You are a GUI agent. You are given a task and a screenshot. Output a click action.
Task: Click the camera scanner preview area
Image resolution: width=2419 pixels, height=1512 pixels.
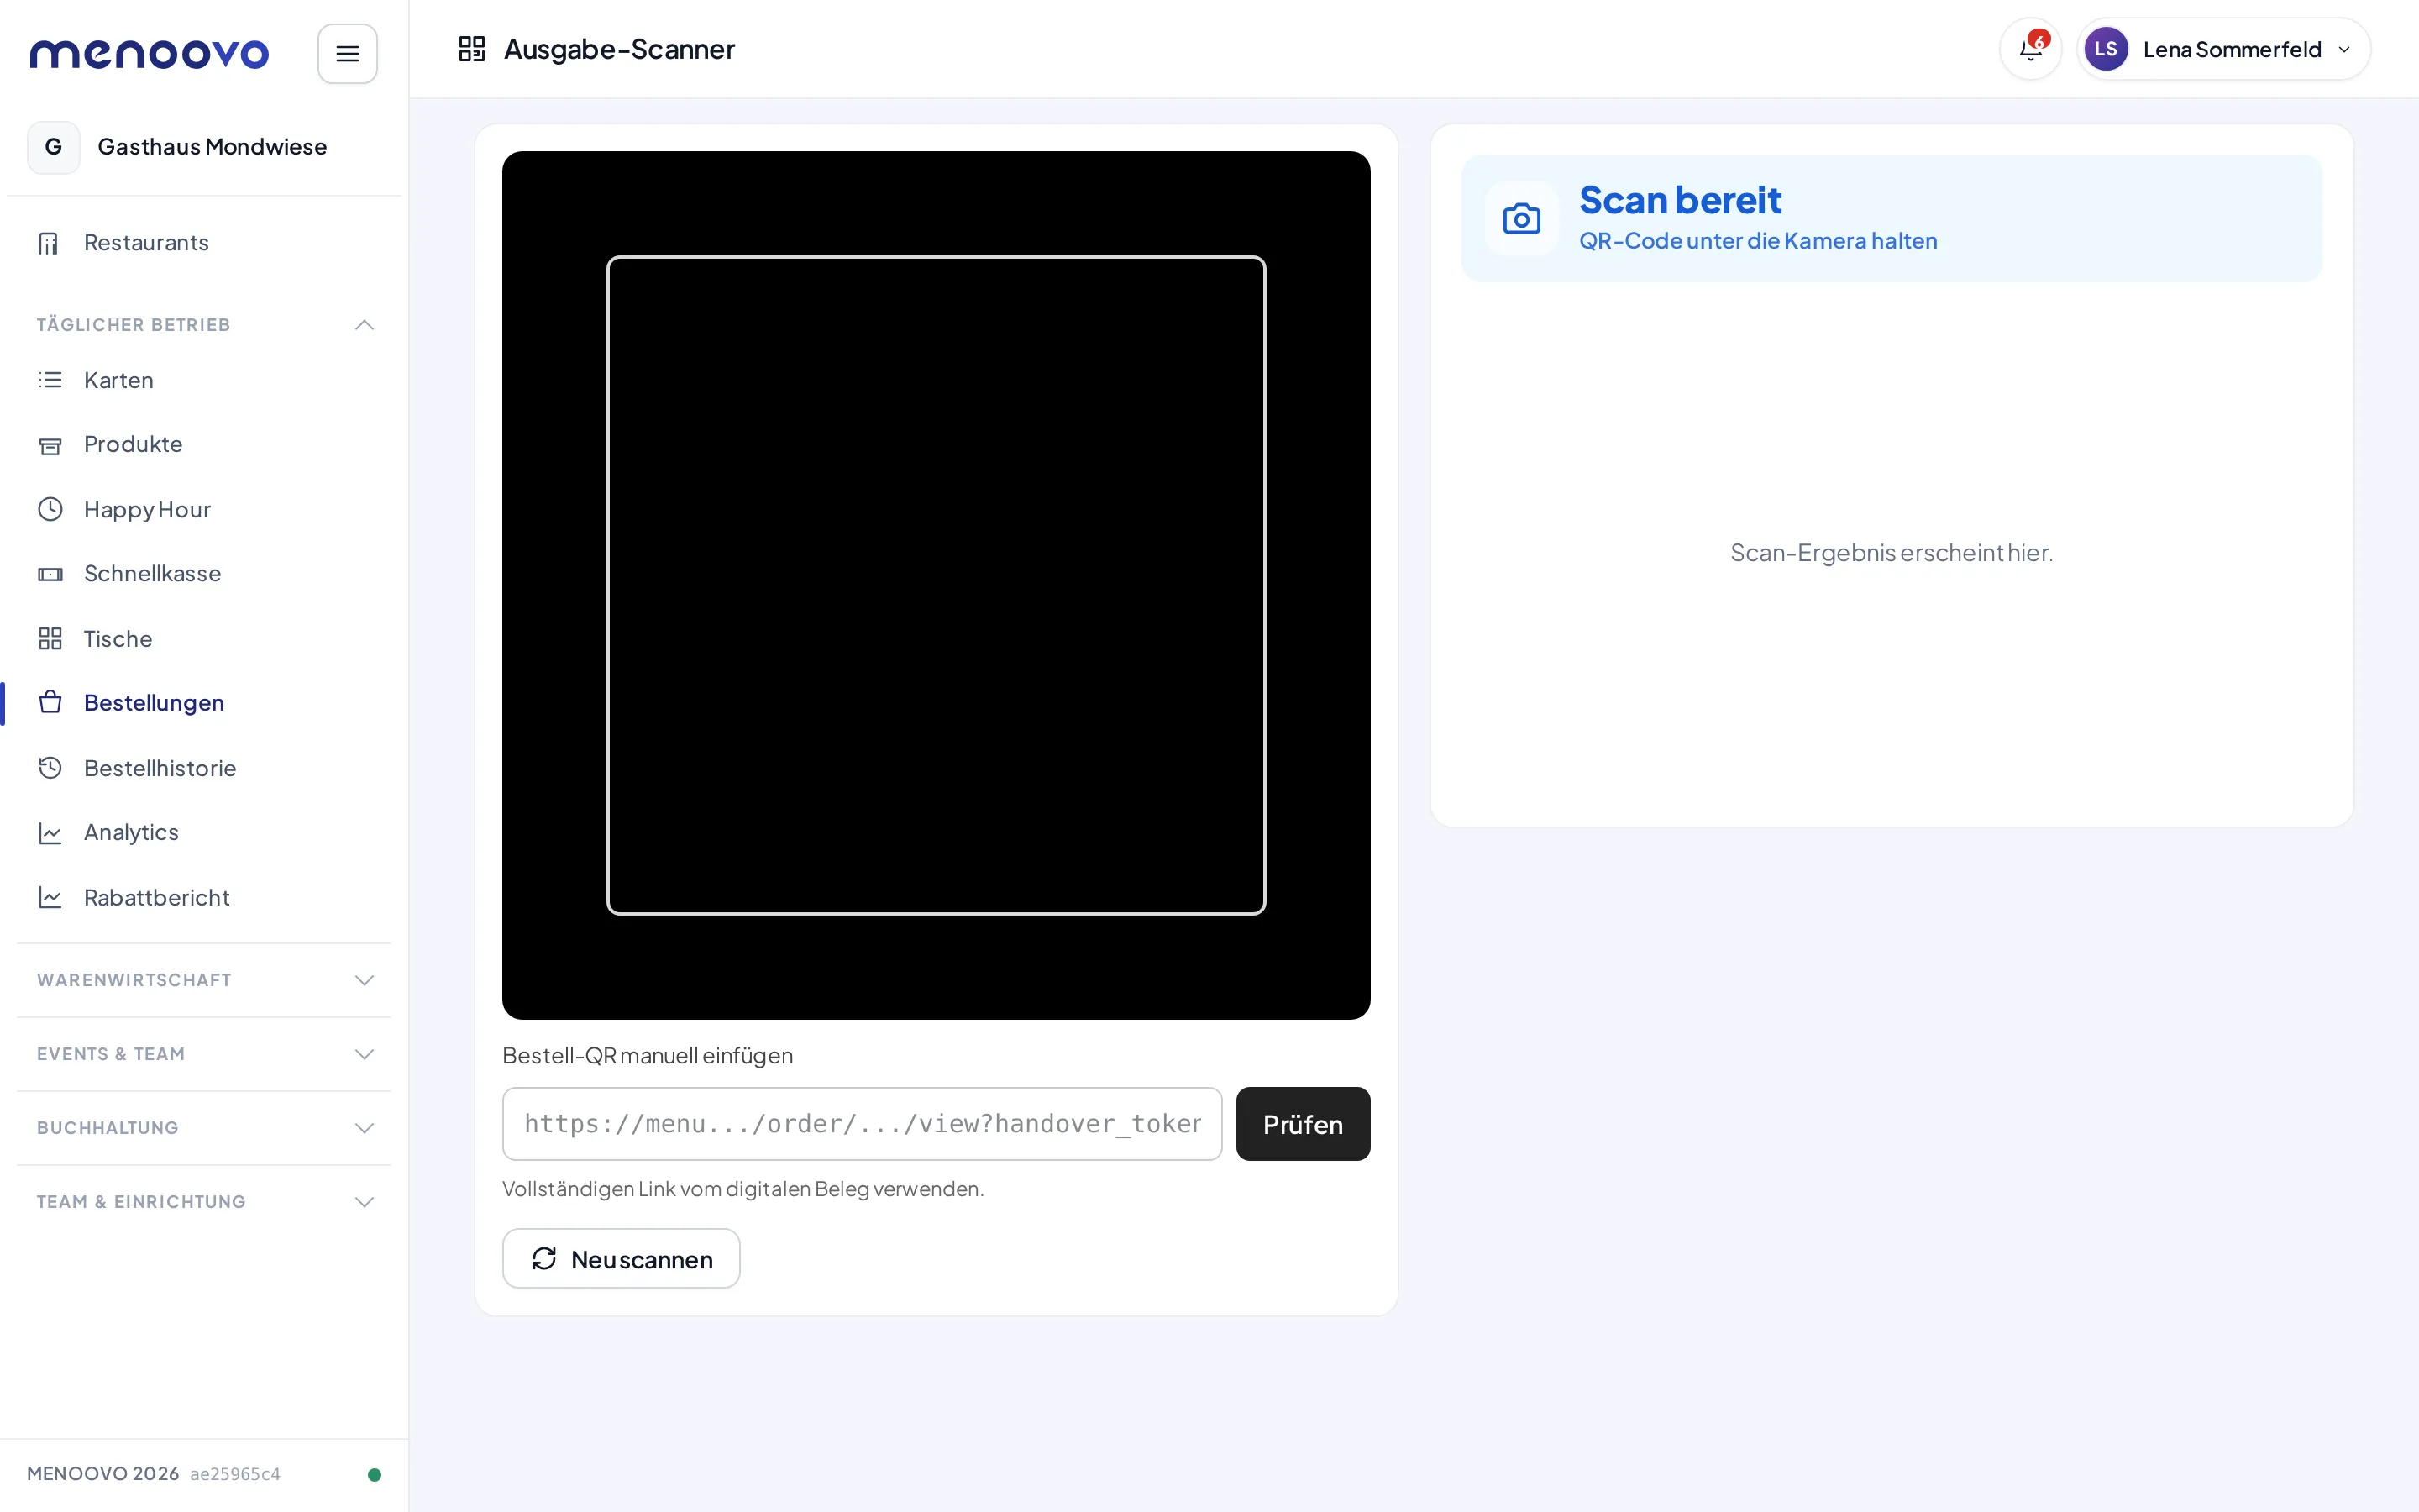(936, 585)
